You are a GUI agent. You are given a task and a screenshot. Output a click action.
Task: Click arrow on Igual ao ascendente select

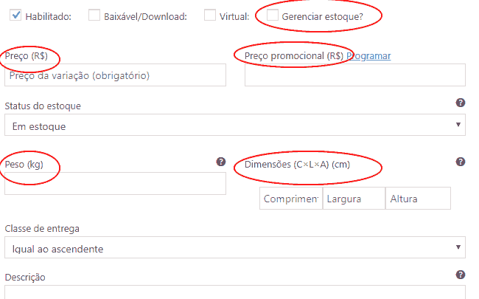[458, 247]
